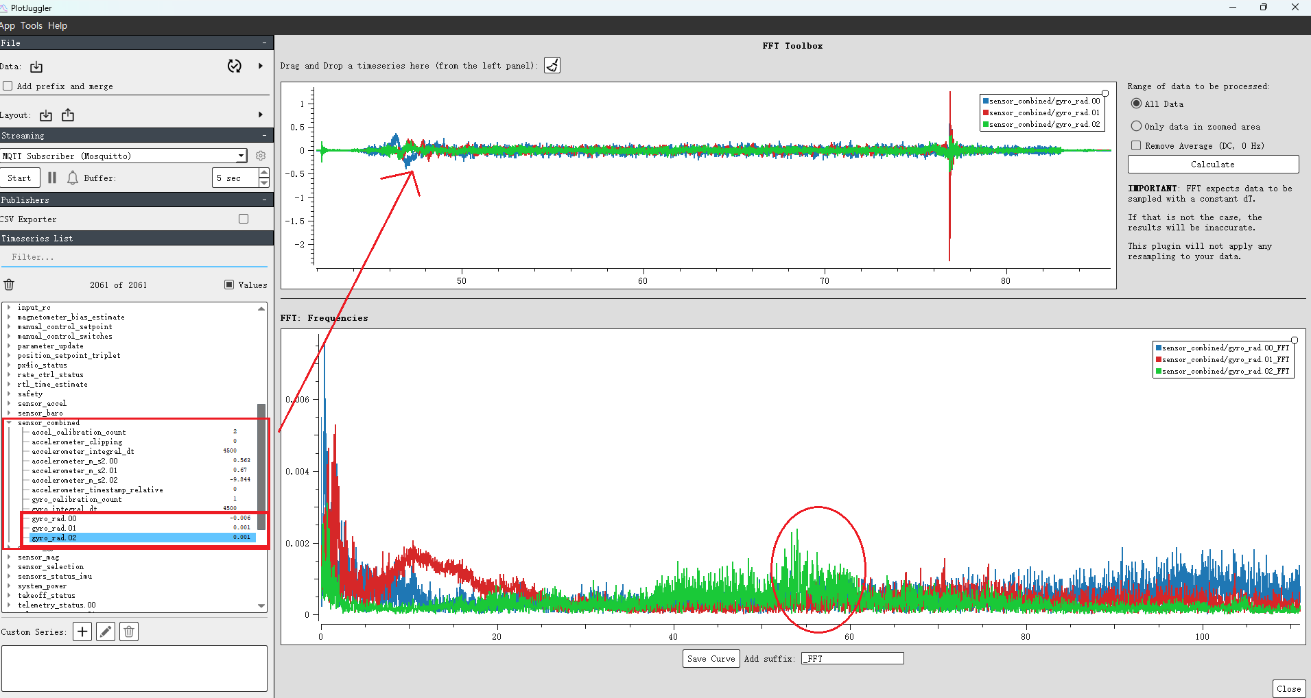Click the timeseries Filter input field
Image resolution: width=1311 pixels, height=698 pixels.
(134, 257)
